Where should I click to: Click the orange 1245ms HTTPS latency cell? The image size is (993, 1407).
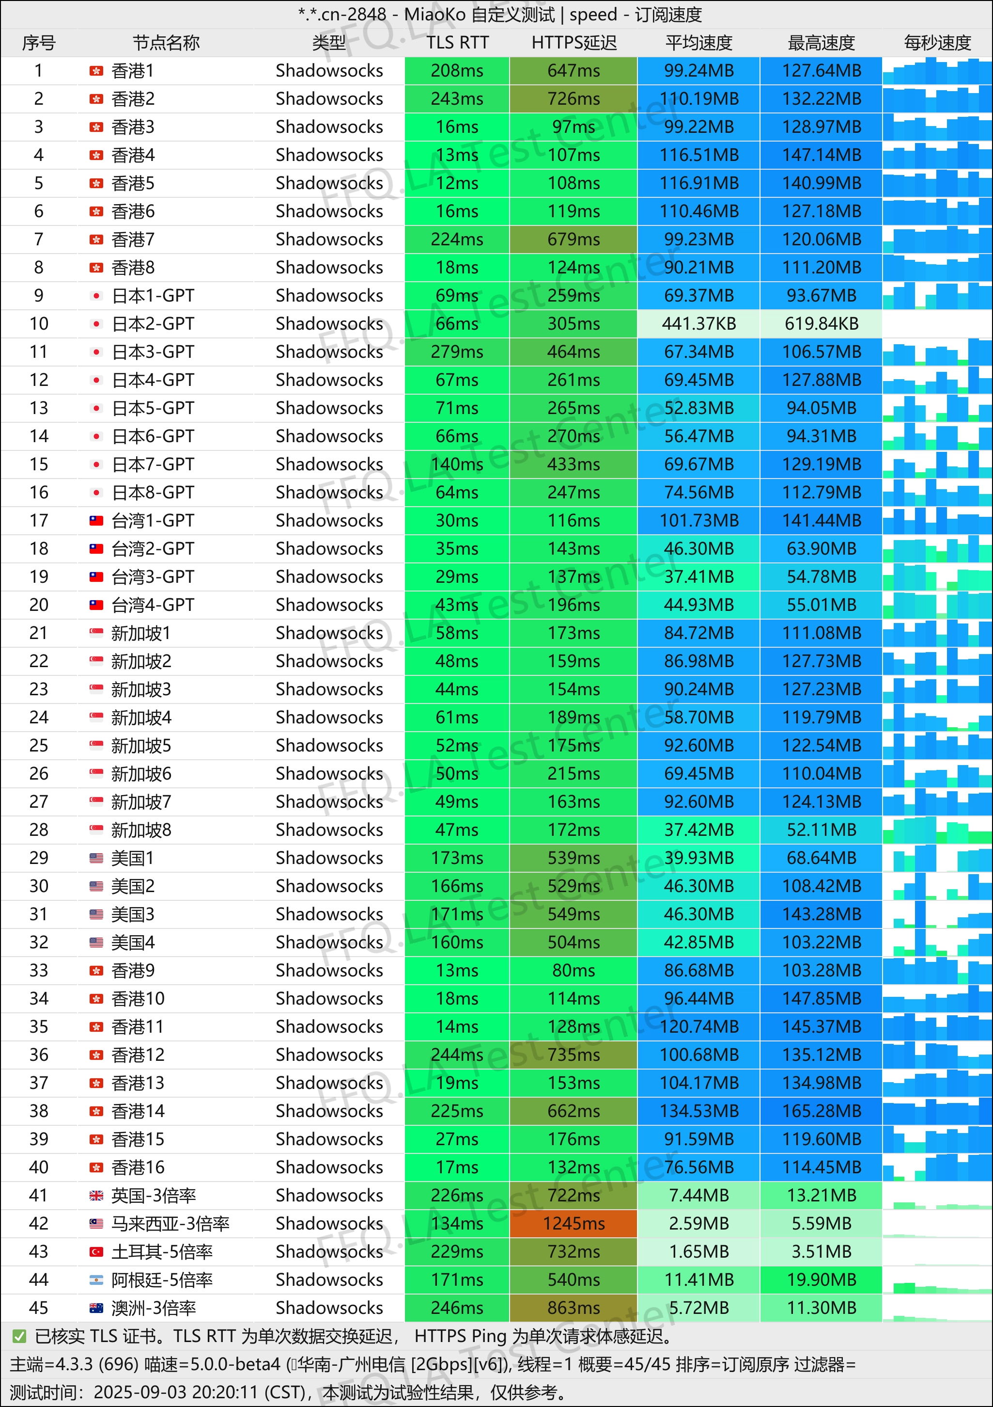(574, 1224)
